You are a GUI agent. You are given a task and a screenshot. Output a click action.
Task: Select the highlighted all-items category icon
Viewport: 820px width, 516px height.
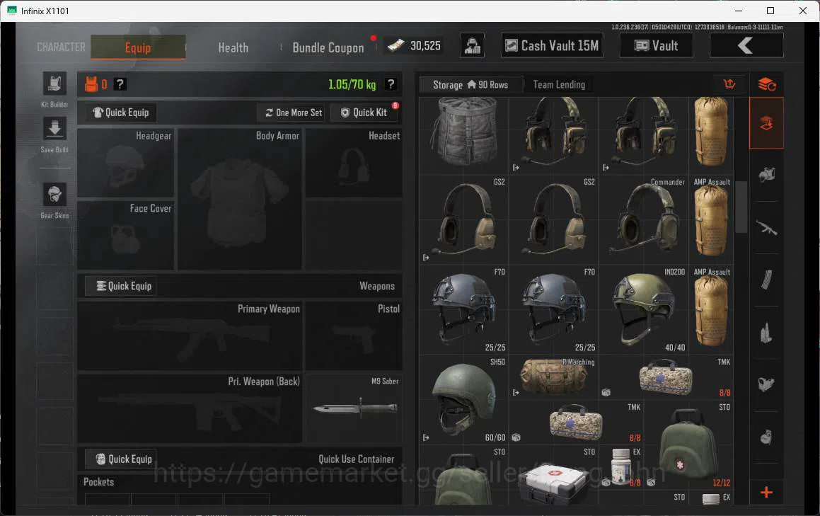(767, 123)
